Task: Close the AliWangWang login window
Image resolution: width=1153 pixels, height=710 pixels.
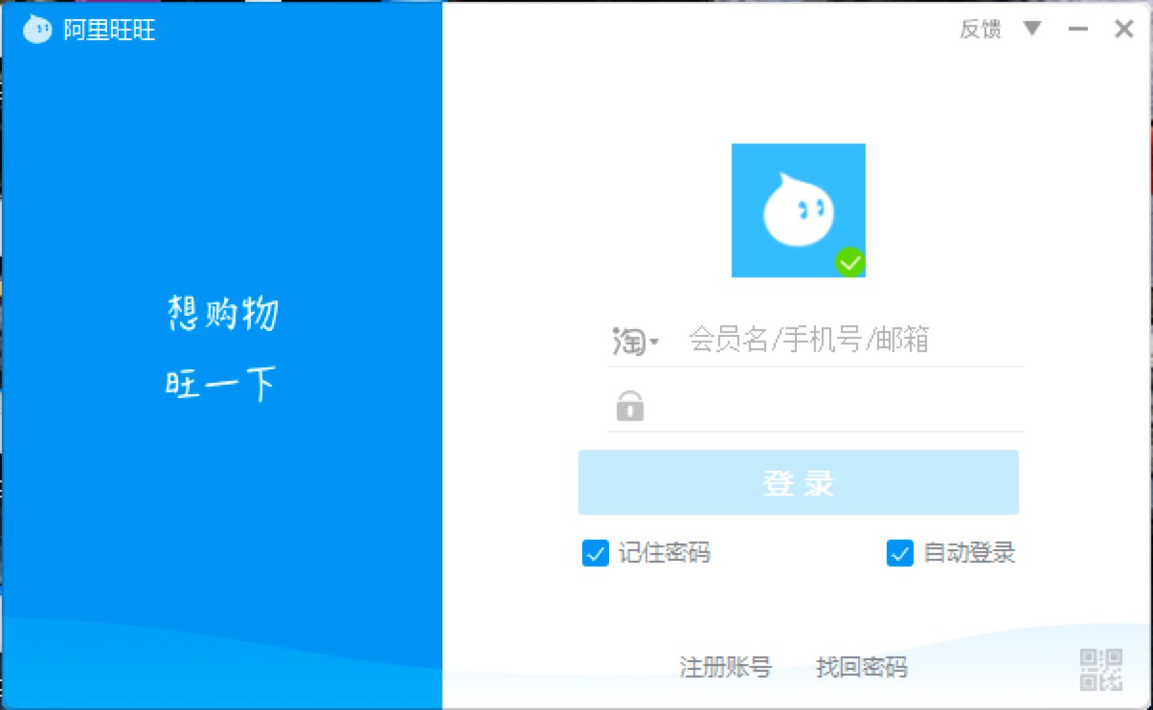Action: tap(1124, 29)
